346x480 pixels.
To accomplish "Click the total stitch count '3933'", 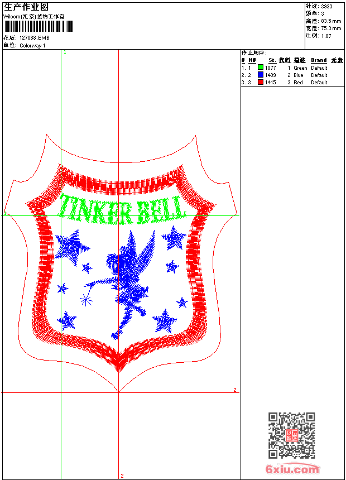I will click(326, 7).
